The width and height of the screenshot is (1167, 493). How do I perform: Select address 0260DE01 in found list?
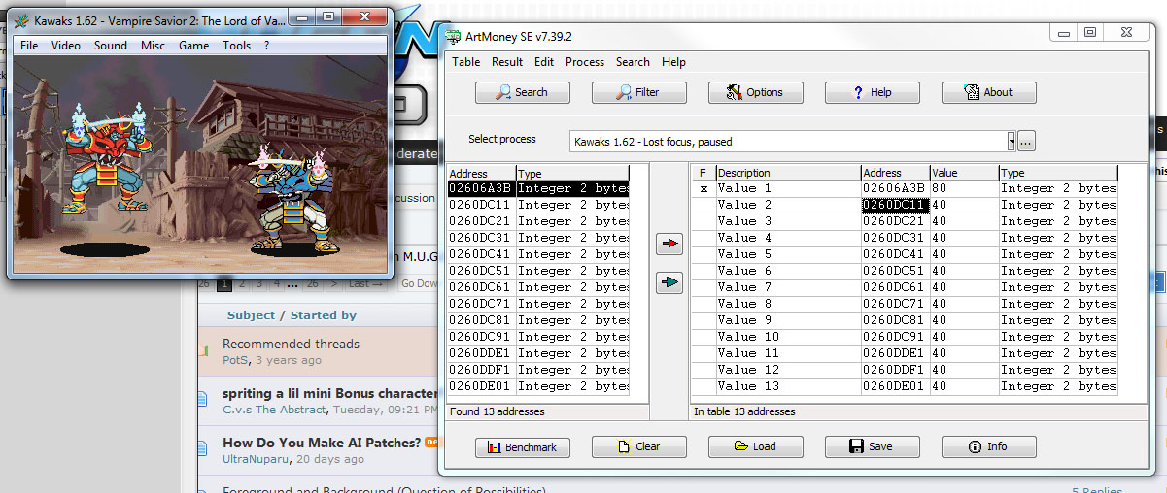pos(481,387)
